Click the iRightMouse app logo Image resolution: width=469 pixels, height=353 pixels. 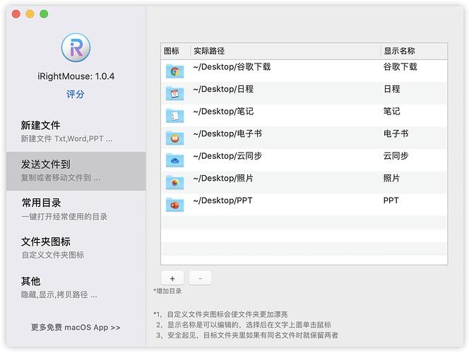tap(76, 47)
